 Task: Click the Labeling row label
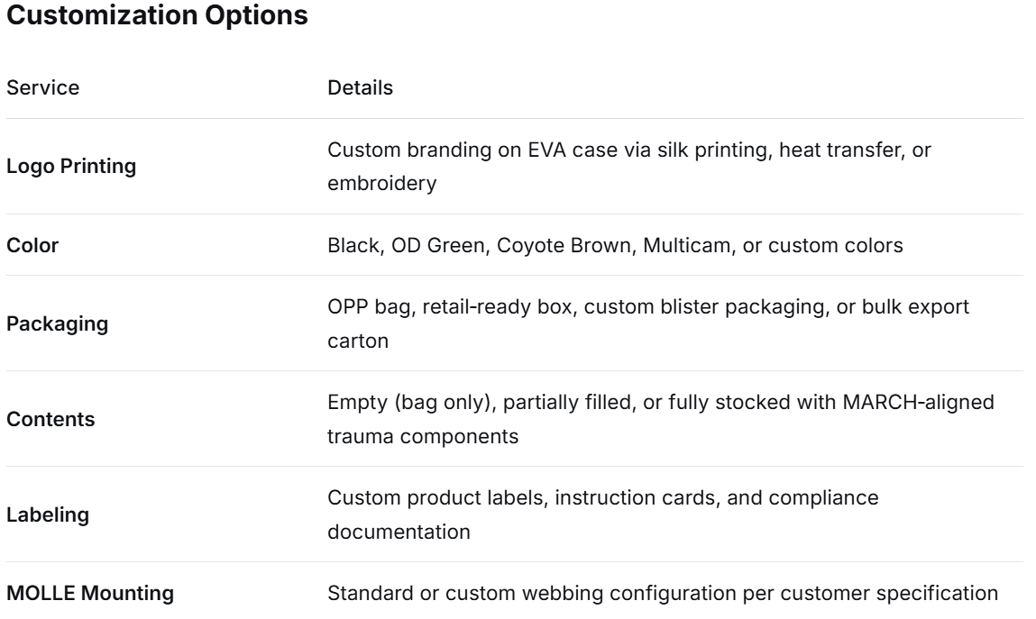pos(48,514)
